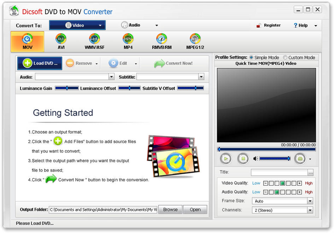Select the MPEG1/2 format icon
This screenshot has height=233, width=334.
pos(195,42)
